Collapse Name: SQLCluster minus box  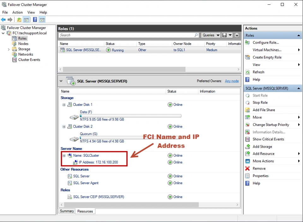tap(64, 156)
